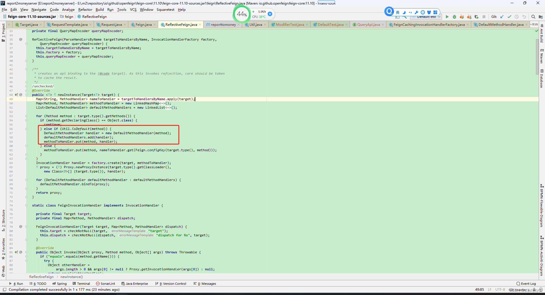Click UTF-8 encoding in the status bar
This screenshot has width=545, height=295.
(x=500, y=290)
